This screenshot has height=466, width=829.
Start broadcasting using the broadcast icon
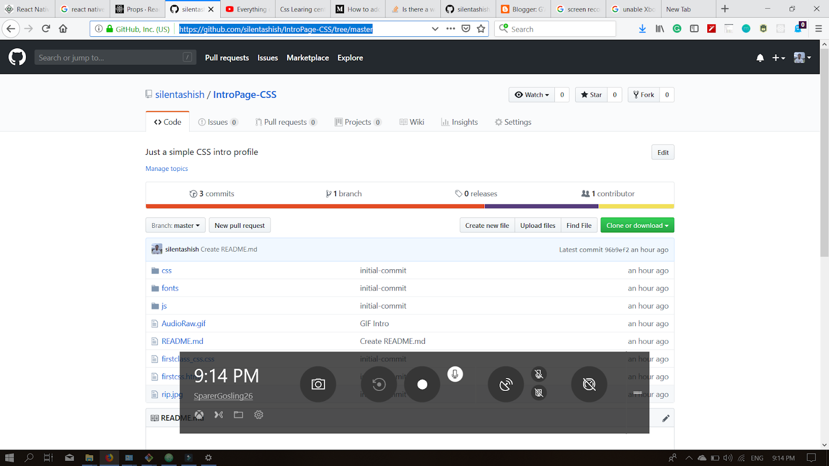coord(506,384)
